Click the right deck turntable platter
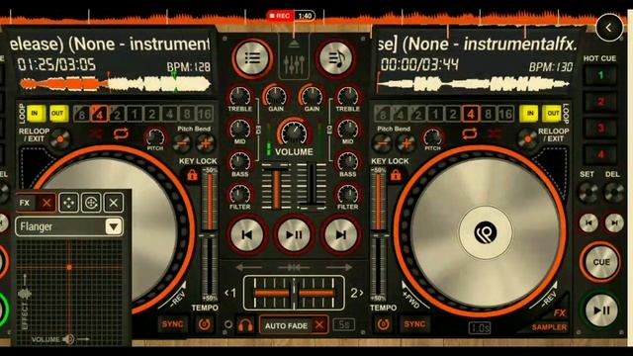 tap(486, 232)
